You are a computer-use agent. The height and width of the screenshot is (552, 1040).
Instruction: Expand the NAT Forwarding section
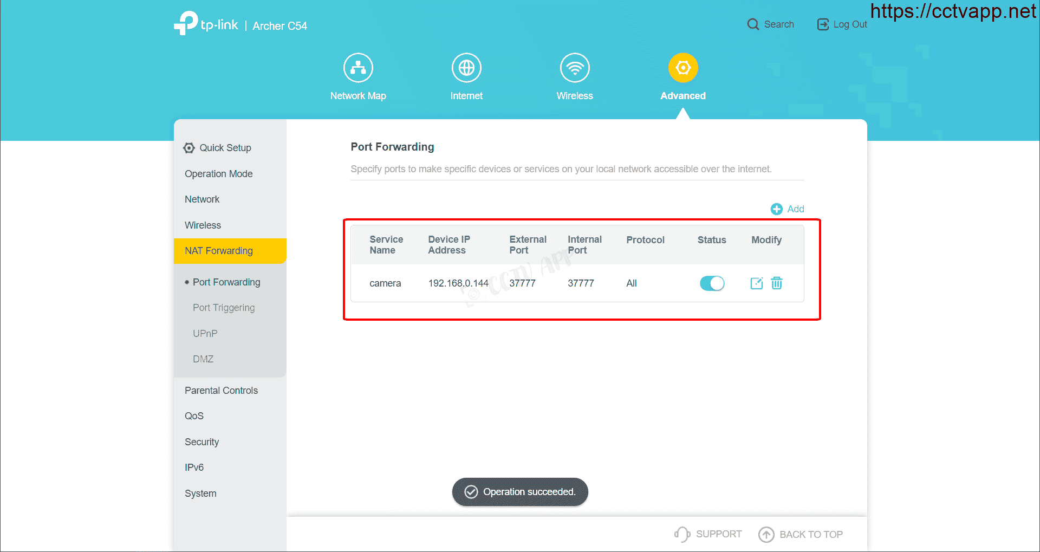coord(219,251)
